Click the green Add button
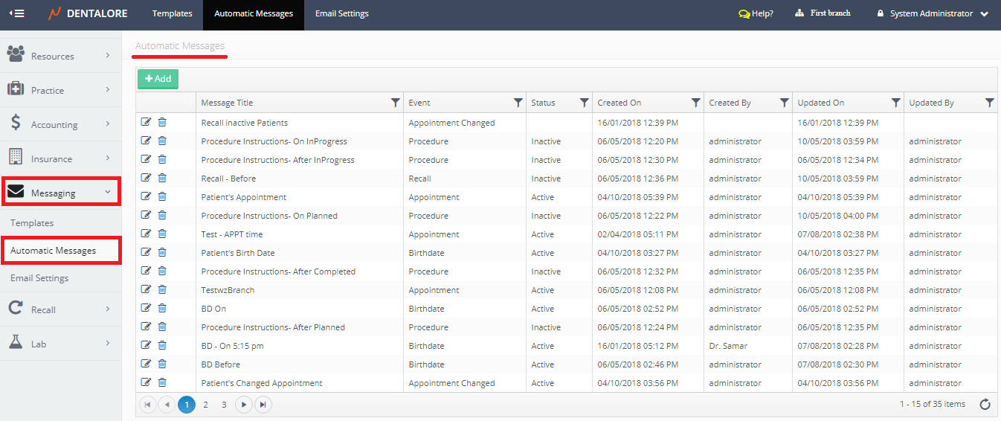1001x421 pixels. 158,79
